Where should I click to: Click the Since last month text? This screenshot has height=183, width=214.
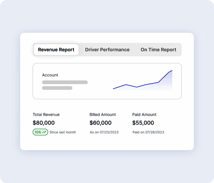point(63,132)
